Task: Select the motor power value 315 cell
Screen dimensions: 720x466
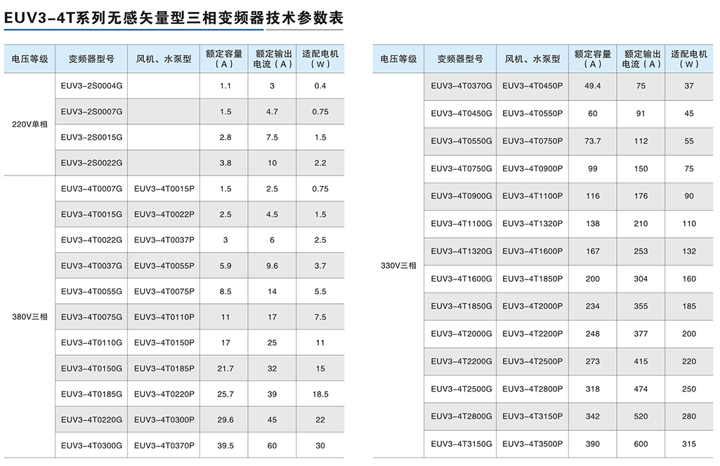Action: pyautogui.click(x=689, y=444)
